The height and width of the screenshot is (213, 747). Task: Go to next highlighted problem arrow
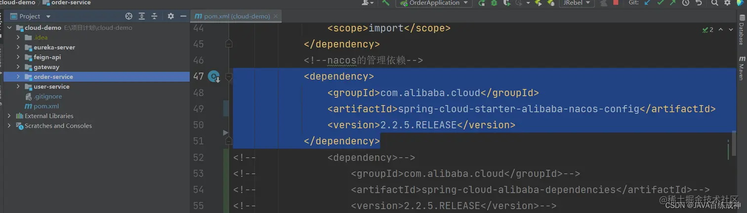click(731, 30)
